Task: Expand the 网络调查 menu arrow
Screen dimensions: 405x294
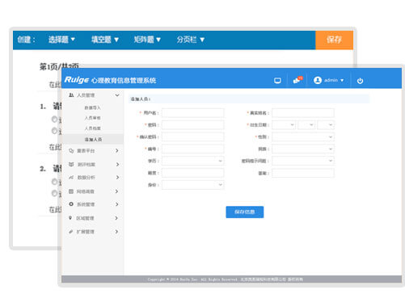Action: coord(116,191)
